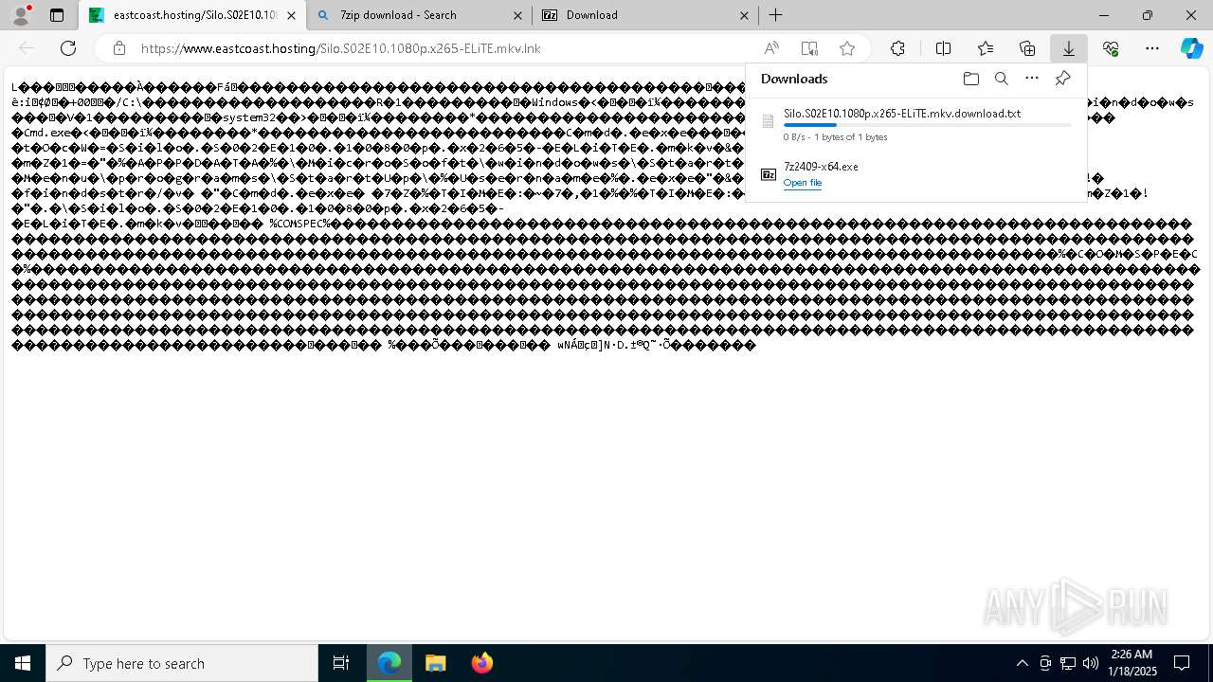The width and height of the screenshot is (1213, 682).
Task: Close the eastcoast.hosting tab
Action: click(x=291, y=15)
